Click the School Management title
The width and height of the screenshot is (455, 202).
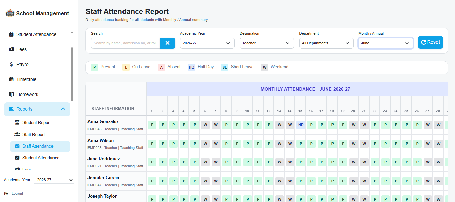tap(43, 13)
